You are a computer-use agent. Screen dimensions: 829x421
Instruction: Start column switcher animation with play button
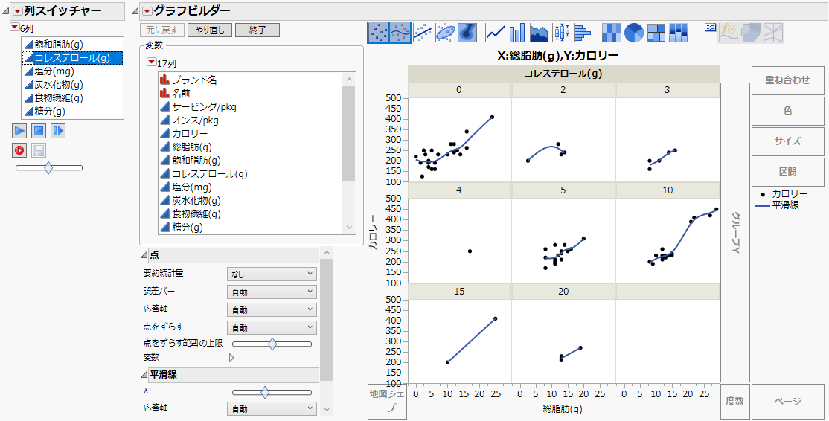[19, 130]
